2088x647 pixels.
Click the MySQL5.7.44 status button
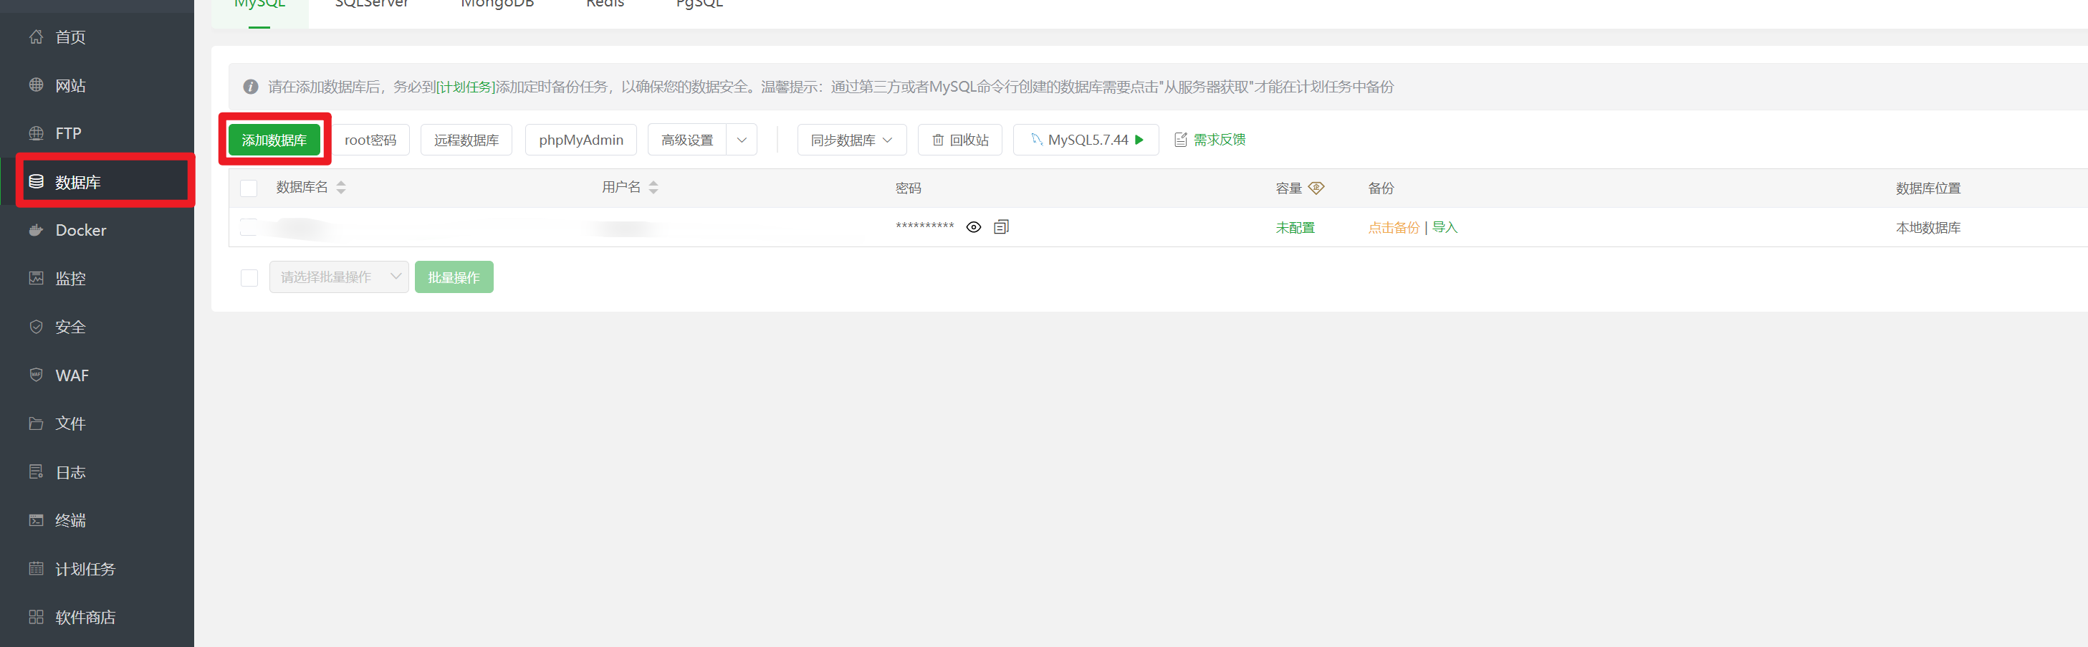click(x=1086, y=140)
